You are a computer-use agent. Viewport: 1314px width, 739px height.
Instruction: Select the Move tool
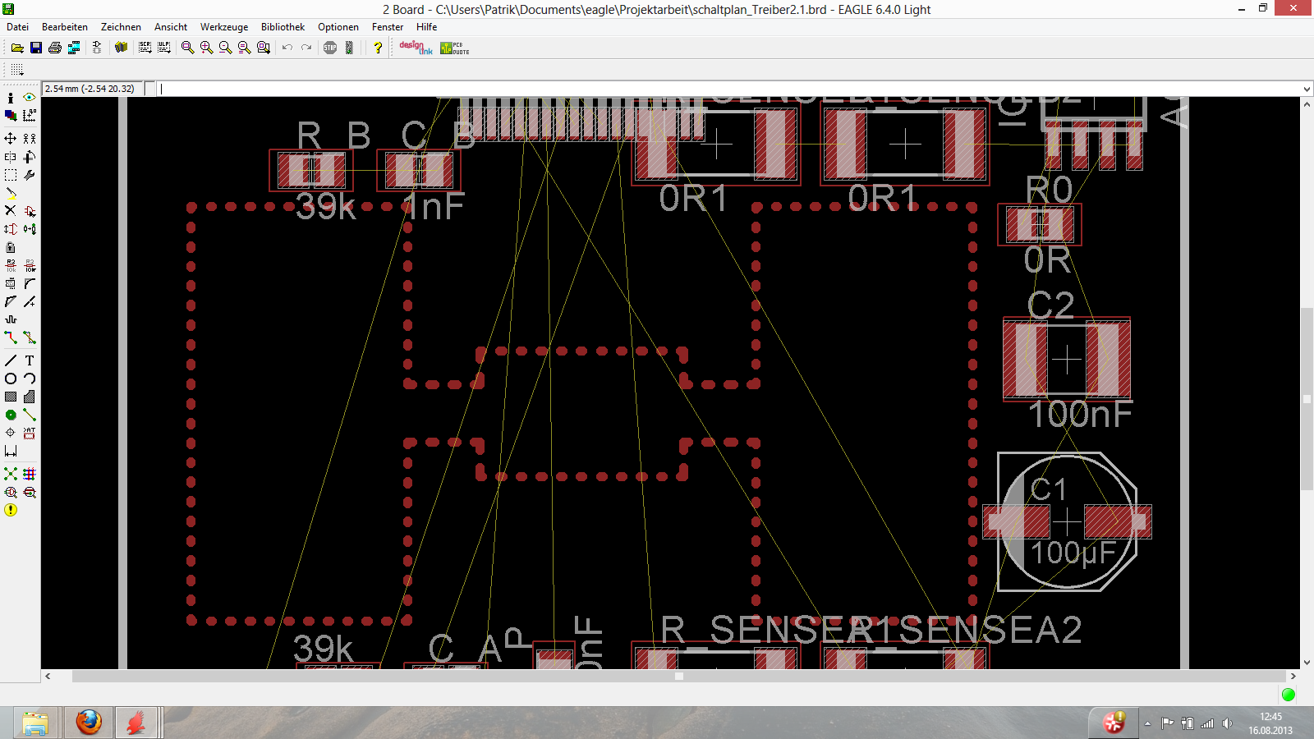click(11, 139)
